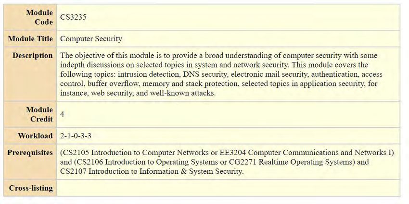Select the Module Code header cell

[x=30, y=17]
